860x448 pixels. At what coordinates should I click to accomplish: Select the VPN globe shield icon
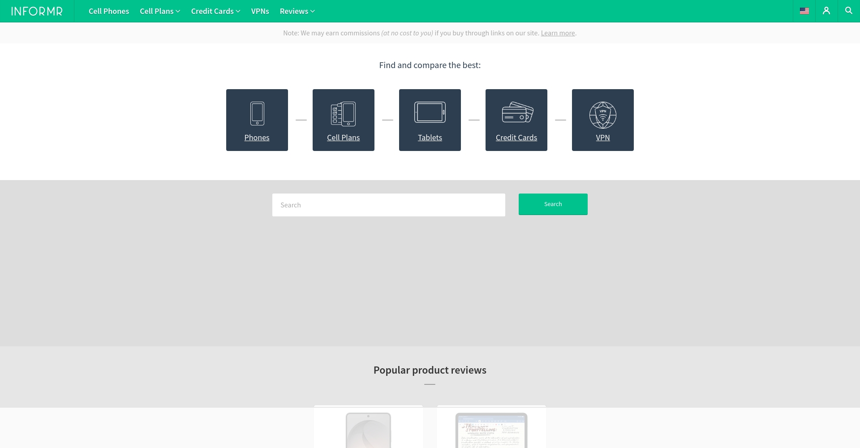click(602, 115)
